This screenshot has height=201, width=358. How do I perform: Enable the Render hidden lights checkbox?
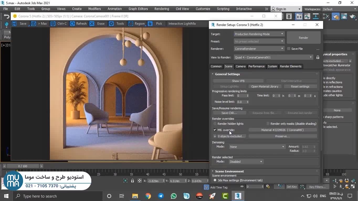[x=215, y=124]
